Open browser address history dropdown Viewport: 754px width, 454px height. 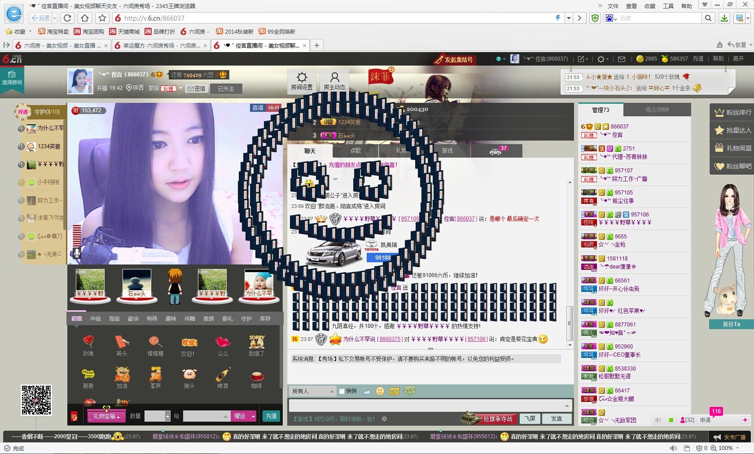pos(569,18)
